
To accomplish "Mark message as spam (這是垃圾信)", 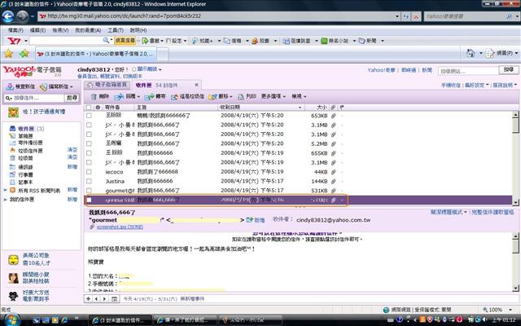I will (x=187, y=96).
